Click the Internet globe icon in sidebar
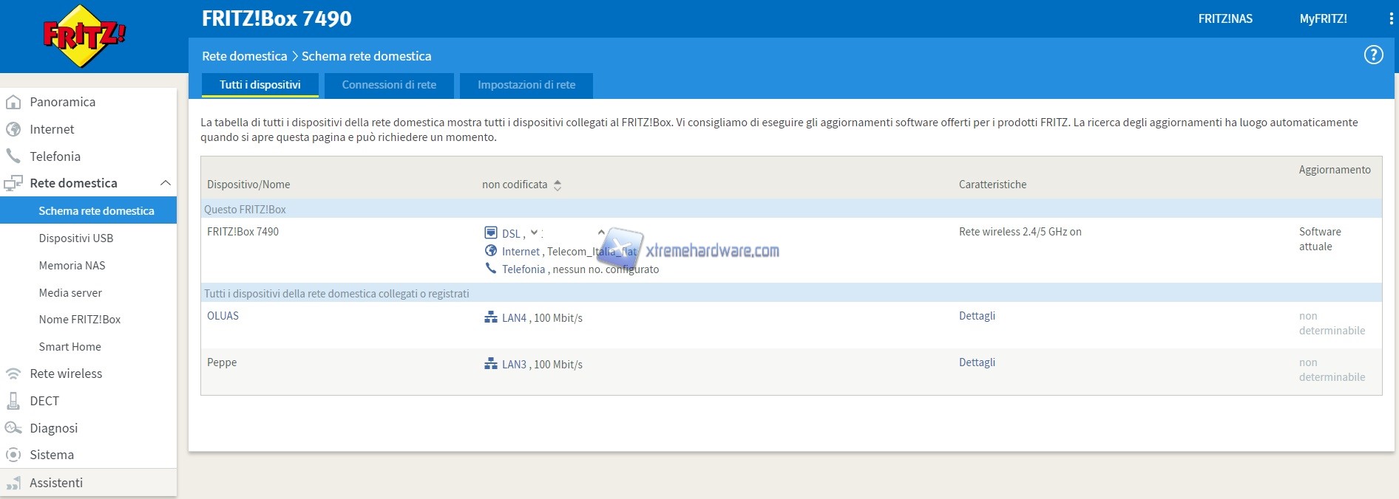This screenshot has height=499, width=1399. [13, 129]
